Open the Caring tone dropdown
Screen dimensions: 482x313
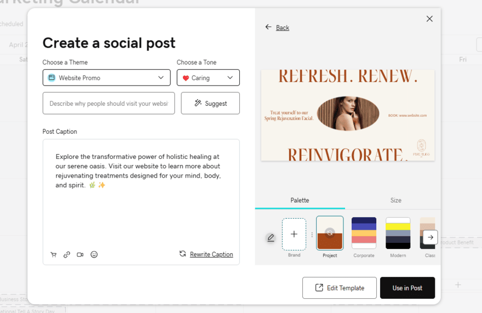[208, 77]
